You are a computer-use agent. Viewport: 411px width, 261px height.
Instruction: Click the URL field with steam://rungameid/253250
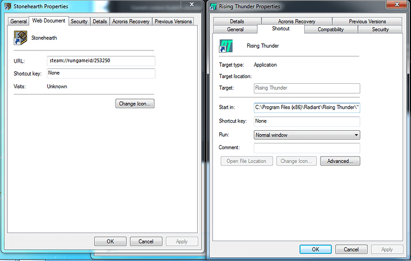click(101, 61)
